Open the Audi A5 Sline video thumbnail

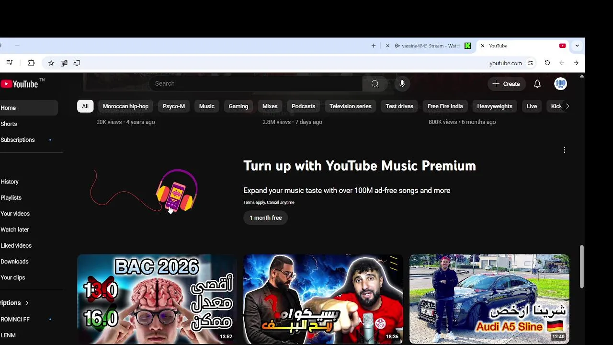pos(489,299)
